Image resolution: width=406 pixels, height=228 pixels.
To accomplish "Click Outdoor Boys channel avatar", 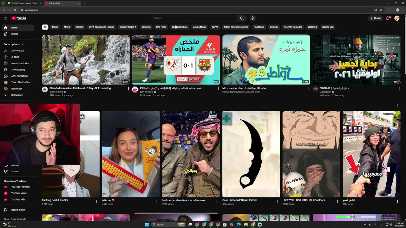I will pos(45,90).
